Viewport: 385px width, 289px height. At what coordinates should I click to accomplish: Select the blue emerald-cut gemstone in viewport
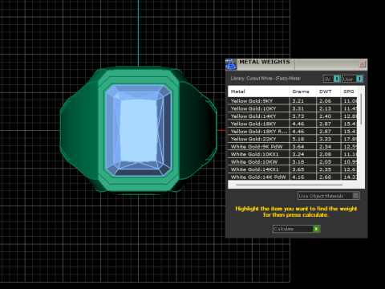coord(138,130)
